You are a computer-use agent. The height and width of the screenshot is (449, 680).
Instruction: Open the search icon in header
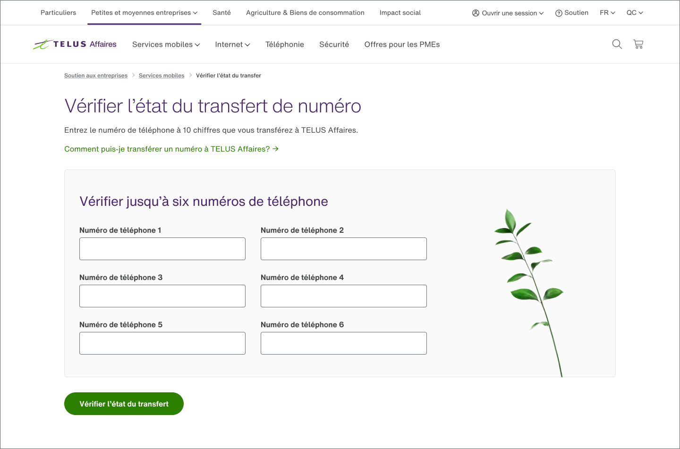tap(617, 44)
